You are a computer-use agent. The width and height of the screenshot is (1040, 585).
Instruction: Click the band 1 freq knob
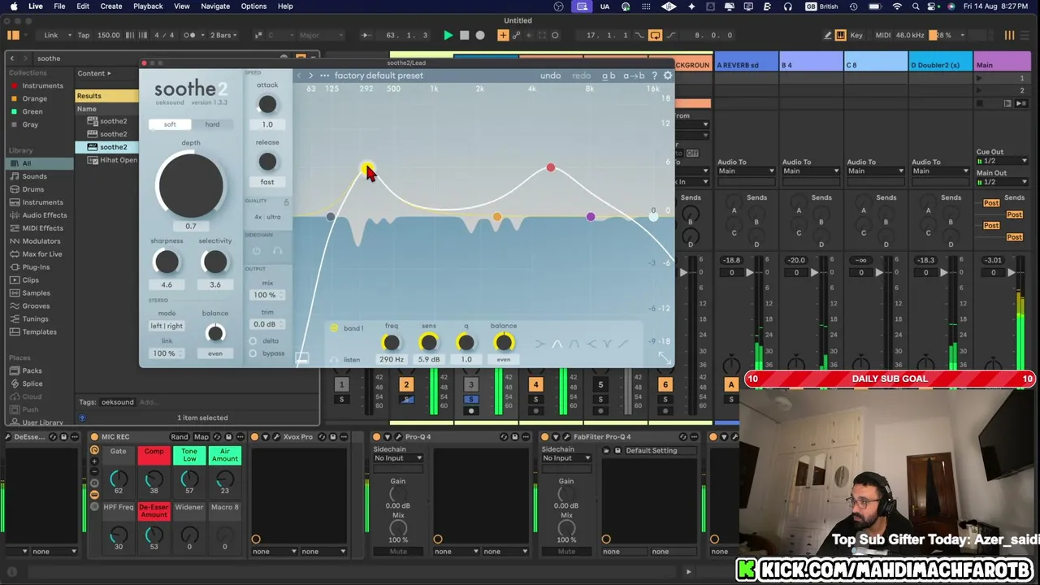coord(392,343)
